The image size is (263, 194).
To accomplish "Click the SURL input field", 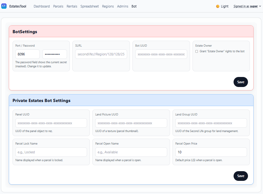I will point(101,54).
